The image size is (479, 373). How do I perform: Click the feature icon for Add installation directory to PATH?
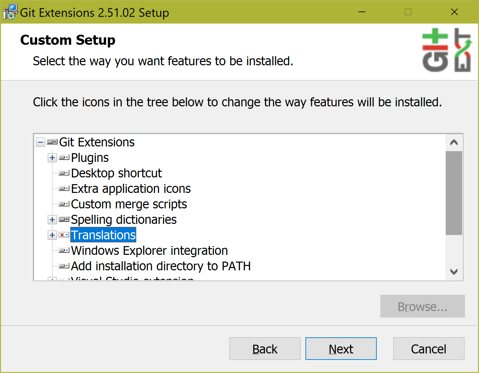click(64, 266)
